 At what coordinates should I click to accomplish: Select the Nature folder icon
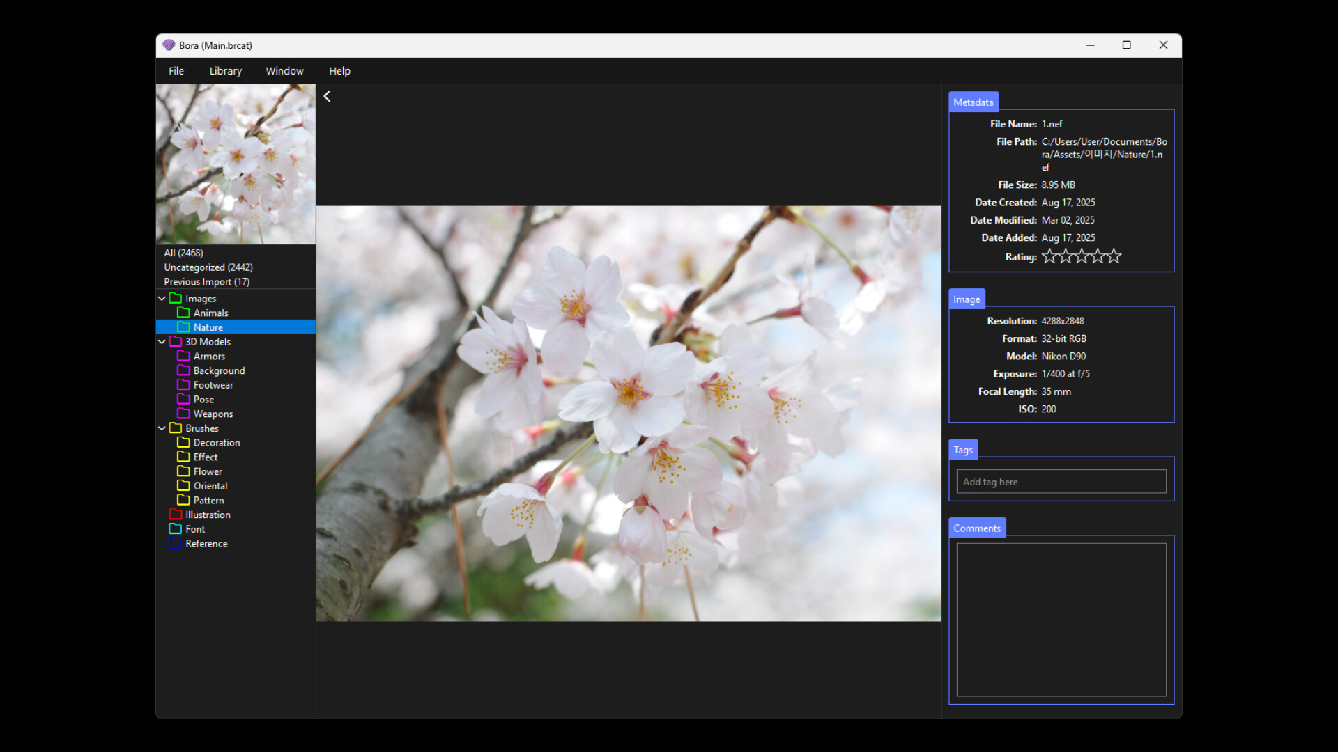[x=184, y=327]
